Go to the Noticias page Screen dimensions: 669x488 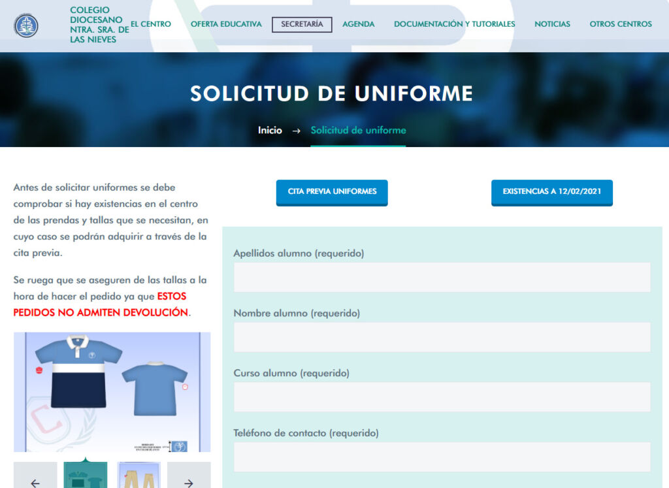(x=552, y=24)
